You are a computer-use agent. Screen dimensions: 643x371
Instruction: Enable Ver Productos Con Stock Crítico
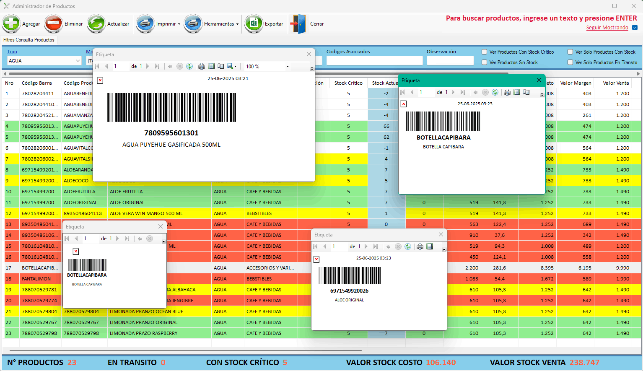[485, 52]
